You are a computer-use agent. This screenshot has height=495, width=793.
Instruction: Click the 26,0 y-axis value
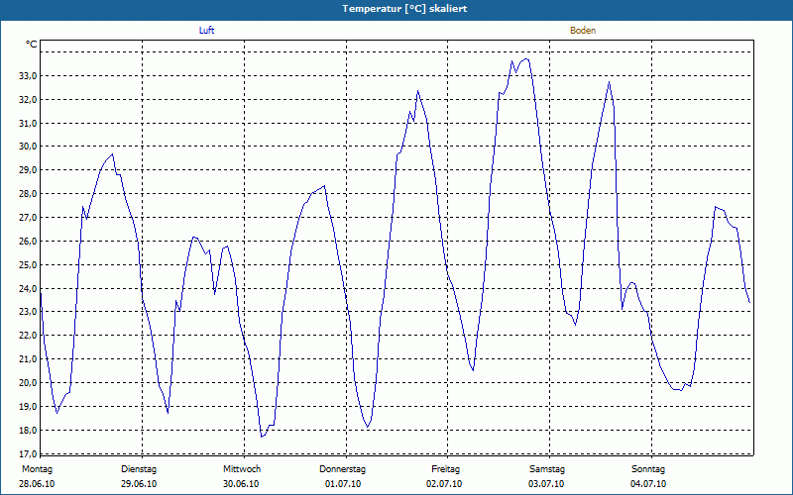coord(28,242)
